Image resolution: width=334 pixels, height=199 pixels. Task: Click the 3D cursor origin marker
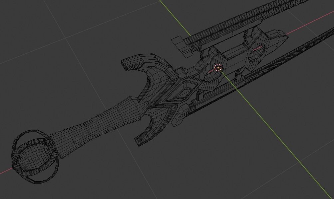[218, 68]
